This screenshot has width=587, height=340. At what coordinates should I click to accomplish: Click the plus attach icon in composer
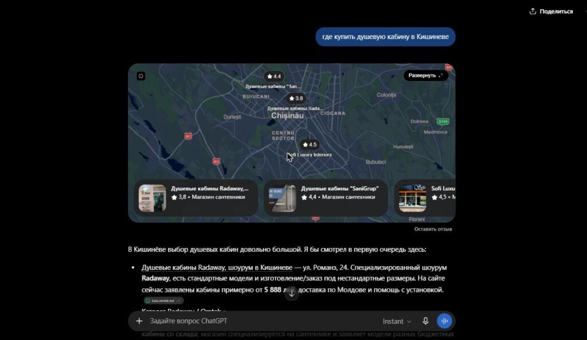[139, 321]
